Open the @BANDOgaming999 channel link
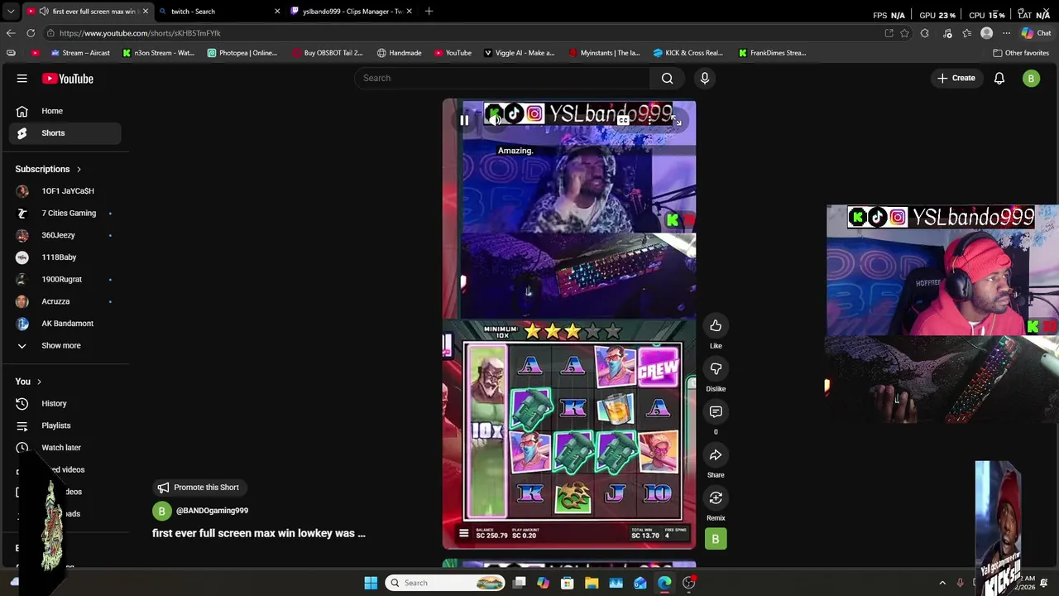Screen dimensions: 1059x596 click(212, 511)
